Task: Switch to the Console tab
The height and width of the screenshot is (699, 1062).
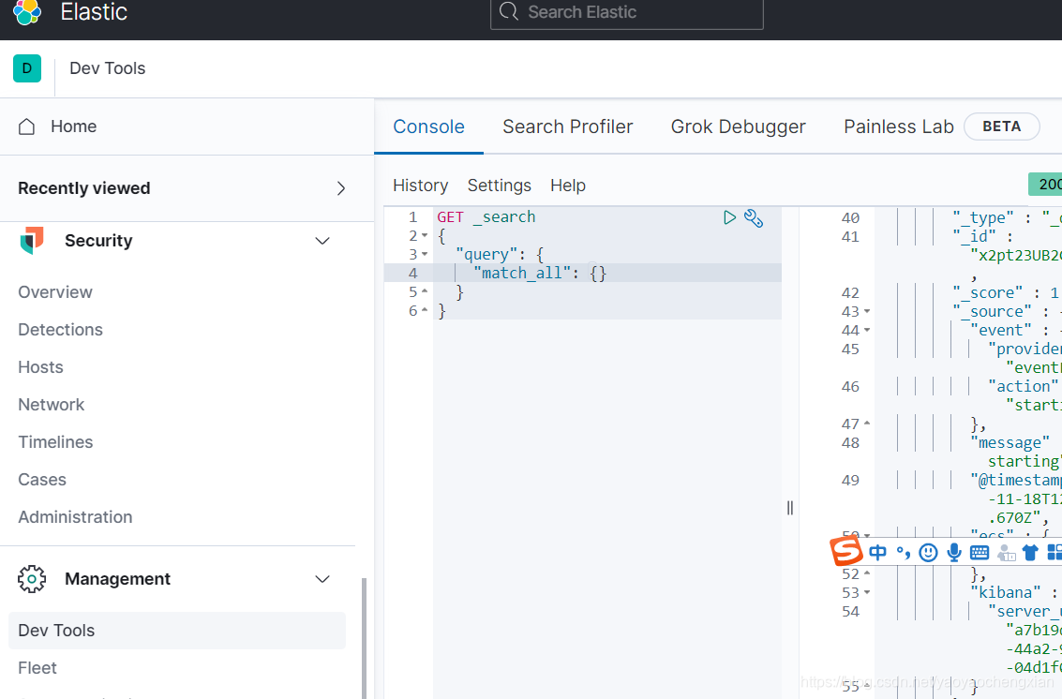Action: pos(428,126)
